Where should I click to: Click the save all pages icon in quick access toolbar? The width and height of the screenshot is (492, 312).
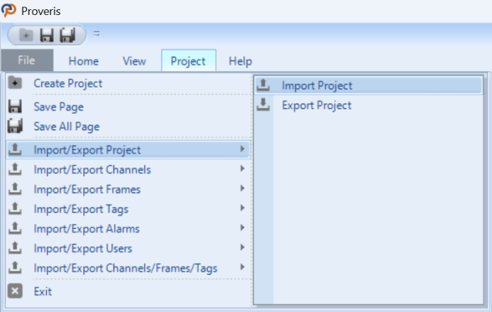coord(67,35)
